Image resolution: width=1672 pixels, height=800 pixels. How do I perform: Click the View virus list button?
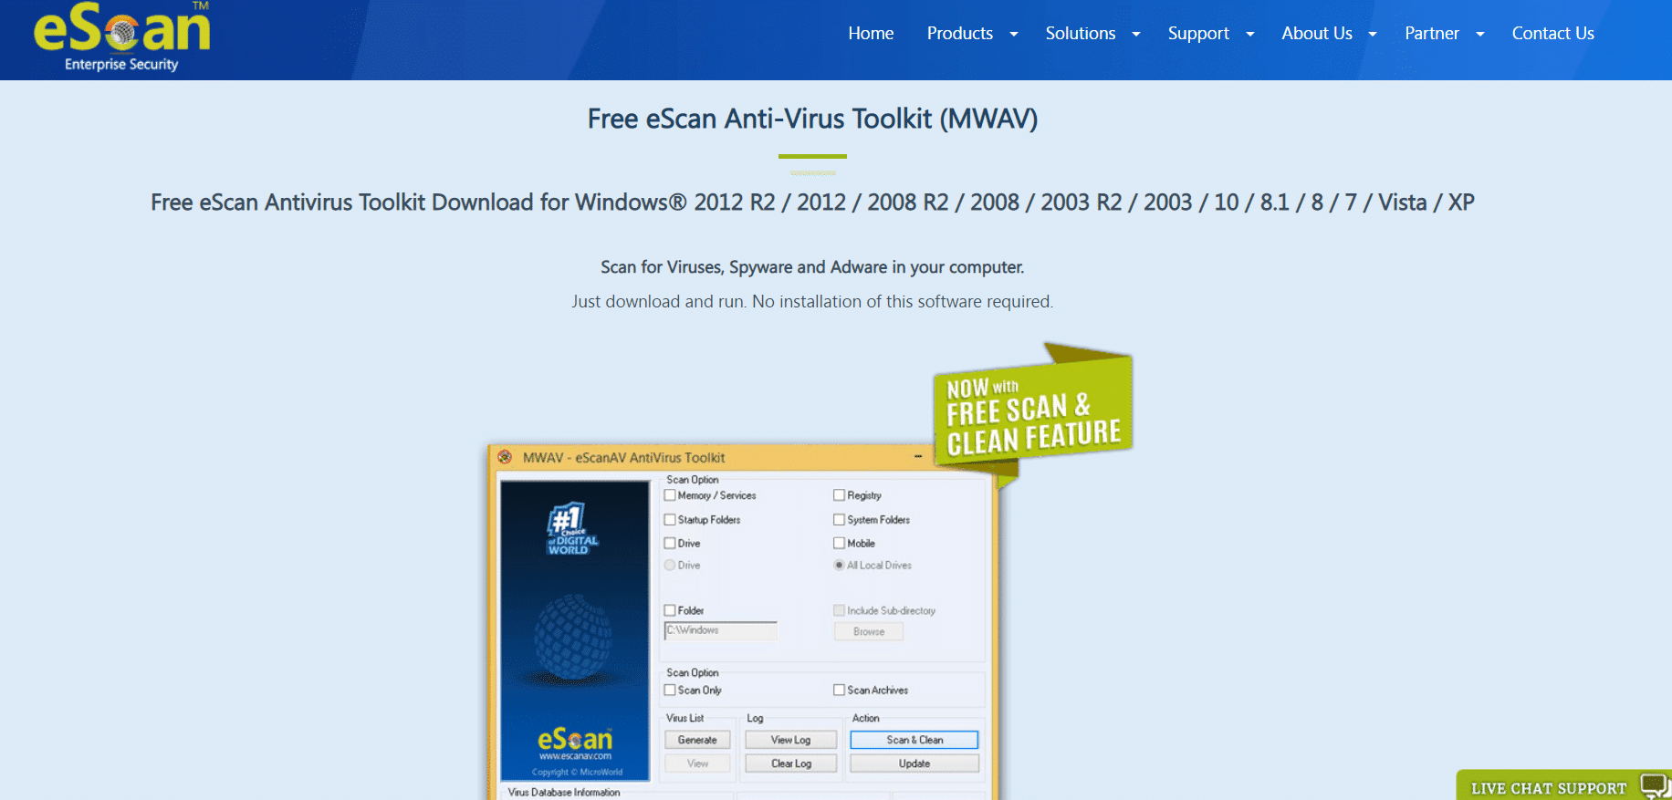point(697,764)
